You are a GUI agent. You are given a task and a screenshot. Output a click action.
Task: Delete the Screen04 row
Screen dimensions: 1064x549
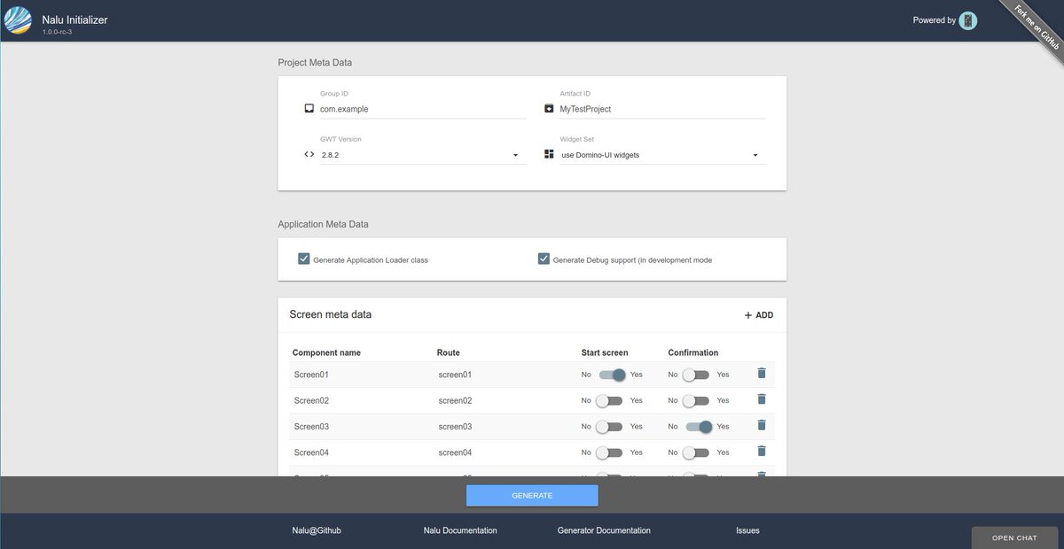click(761, 452)
